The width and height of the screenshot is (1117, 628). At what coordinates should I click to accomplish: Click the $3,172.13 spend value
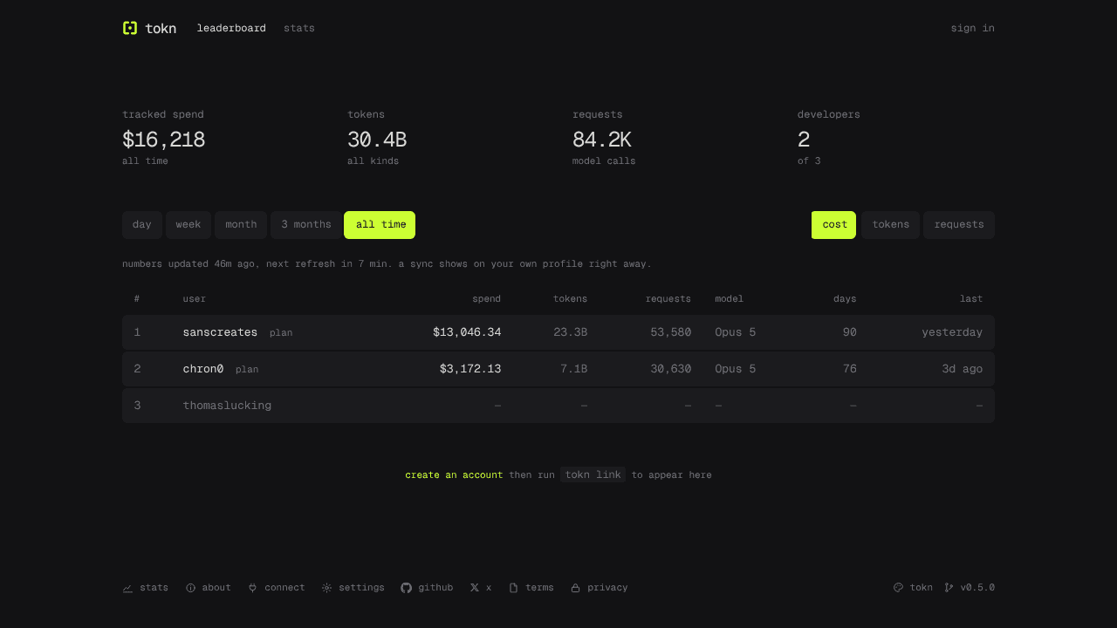click(x=470, y=369)
